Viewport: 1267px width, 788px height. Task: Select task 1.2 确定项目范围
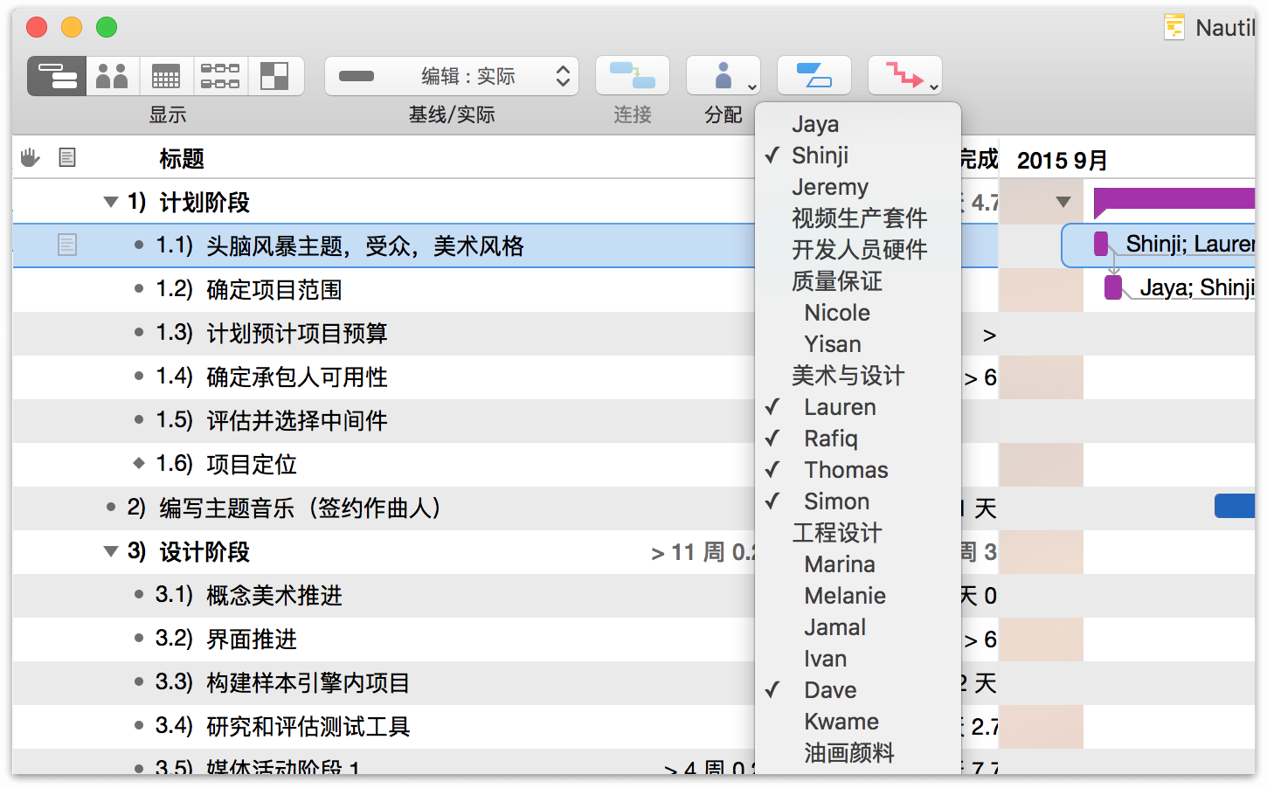tap(273, 290)
